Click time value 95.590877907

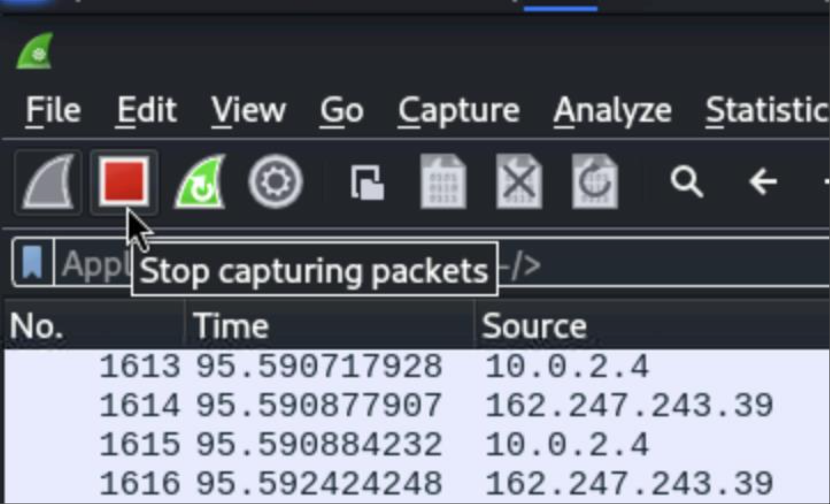click(x=319, y=406)
